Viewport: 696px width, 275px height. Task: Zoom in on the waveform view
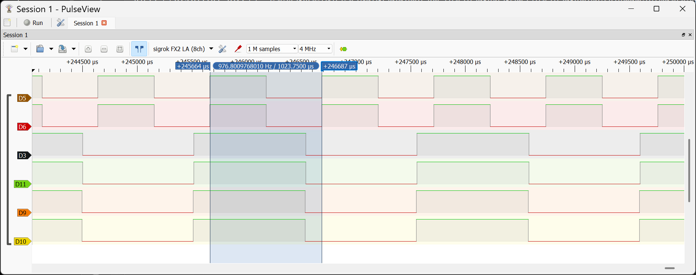[x=88, y=49]
